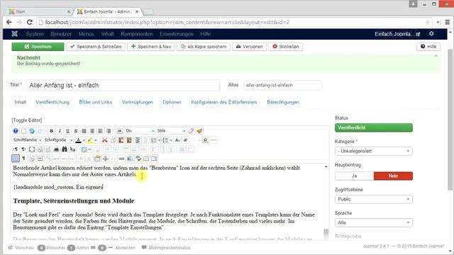
Task: Insert an anchor with anchor icon
Action: 106,159
